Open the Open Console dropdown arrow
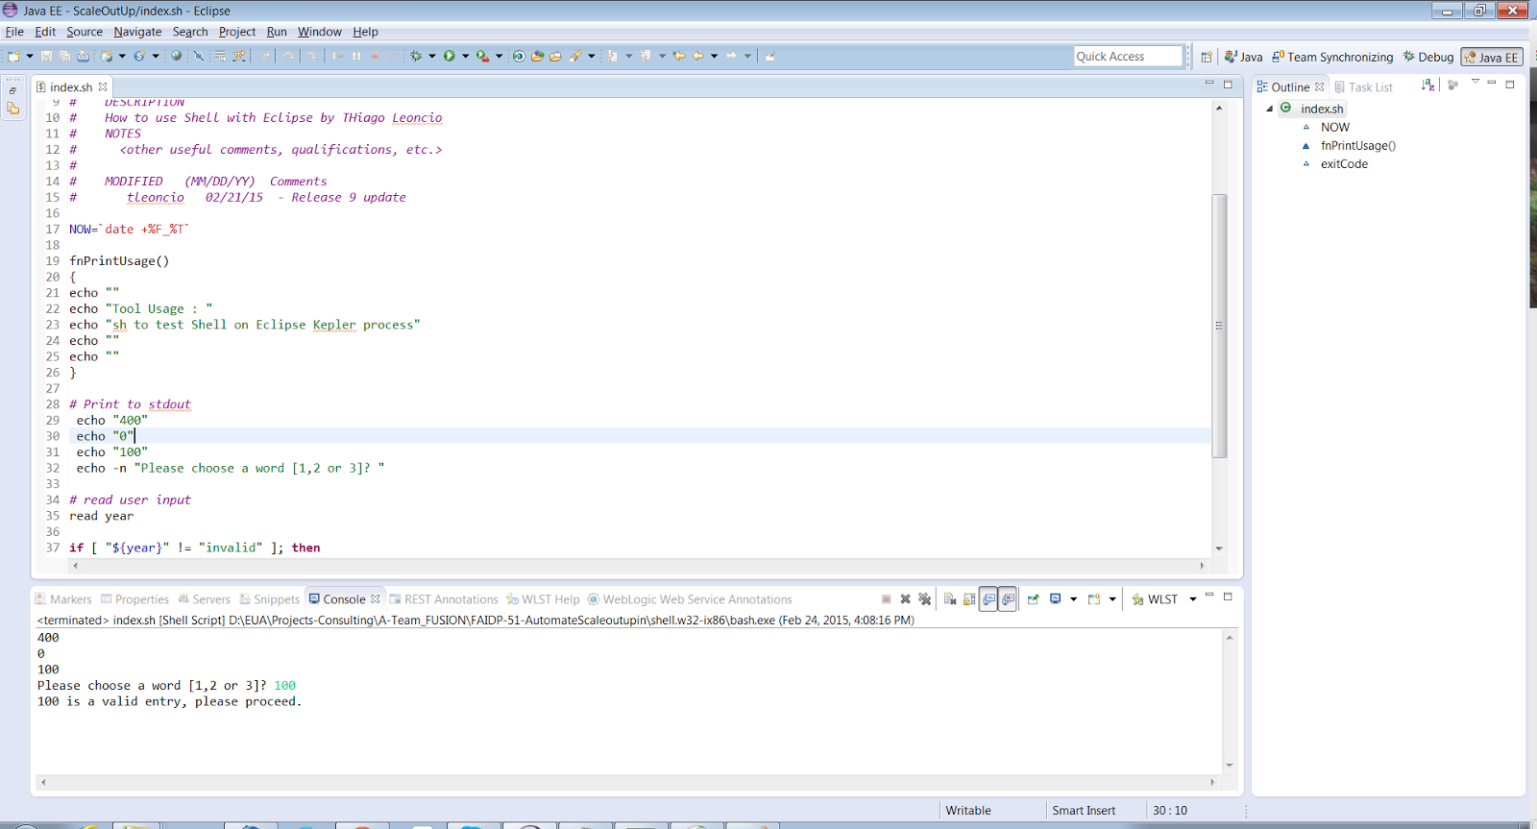The image size is (1537, 829). [x=1112, y=598]
